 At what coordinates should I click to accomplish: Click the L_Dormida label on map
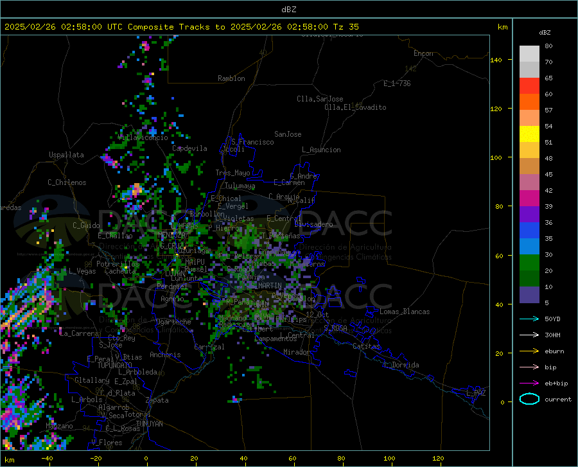[x=401, y=365]
